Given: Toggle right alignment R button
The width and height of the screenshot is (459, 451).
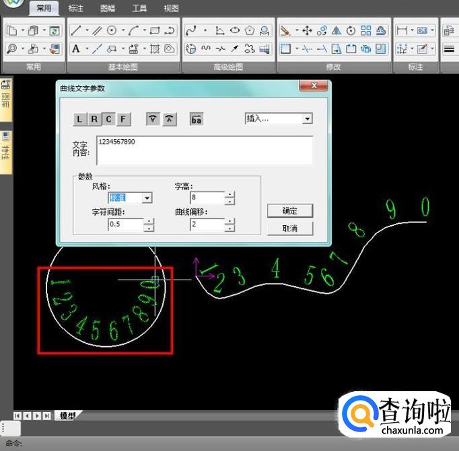Looking at the screenshot, I should tap(94, 119).
